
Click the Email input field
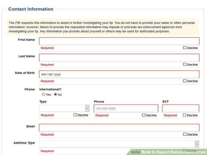(x=119, y=127)
